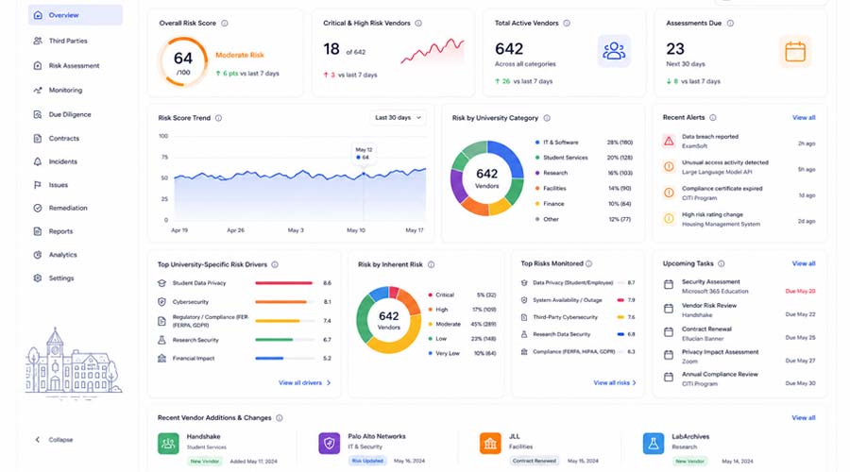Select the Student Data Privacy red progress bar
This screenshot has width=850, height=472.
point(283,283)
